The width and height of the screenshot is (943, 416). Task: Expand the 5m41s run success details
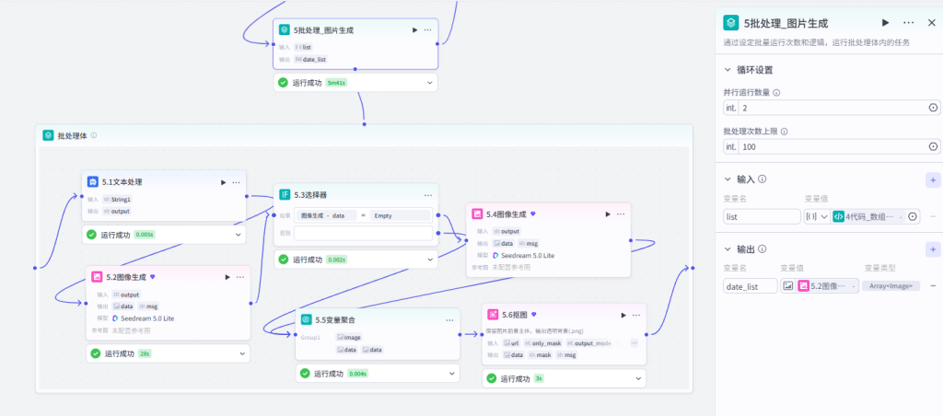tap(430, 82)
